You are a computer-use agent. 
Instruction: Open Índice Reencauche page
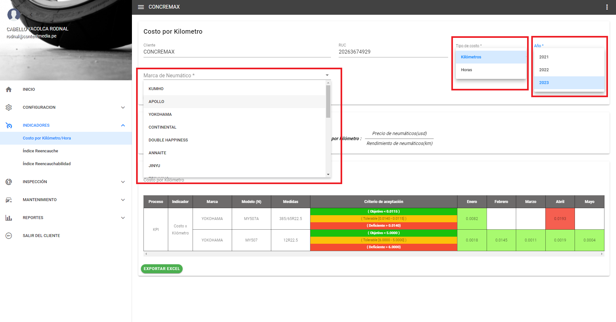coord(40,151)
